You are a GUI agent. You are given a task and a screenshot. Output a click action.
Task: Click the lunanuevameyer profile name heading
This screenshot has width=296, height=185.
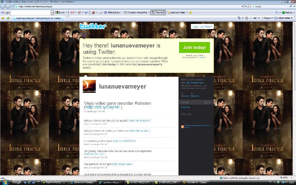point(123,86)
